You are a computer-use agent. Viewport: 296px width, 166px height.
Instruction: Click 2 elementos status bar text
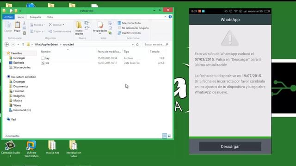(12, 136)
